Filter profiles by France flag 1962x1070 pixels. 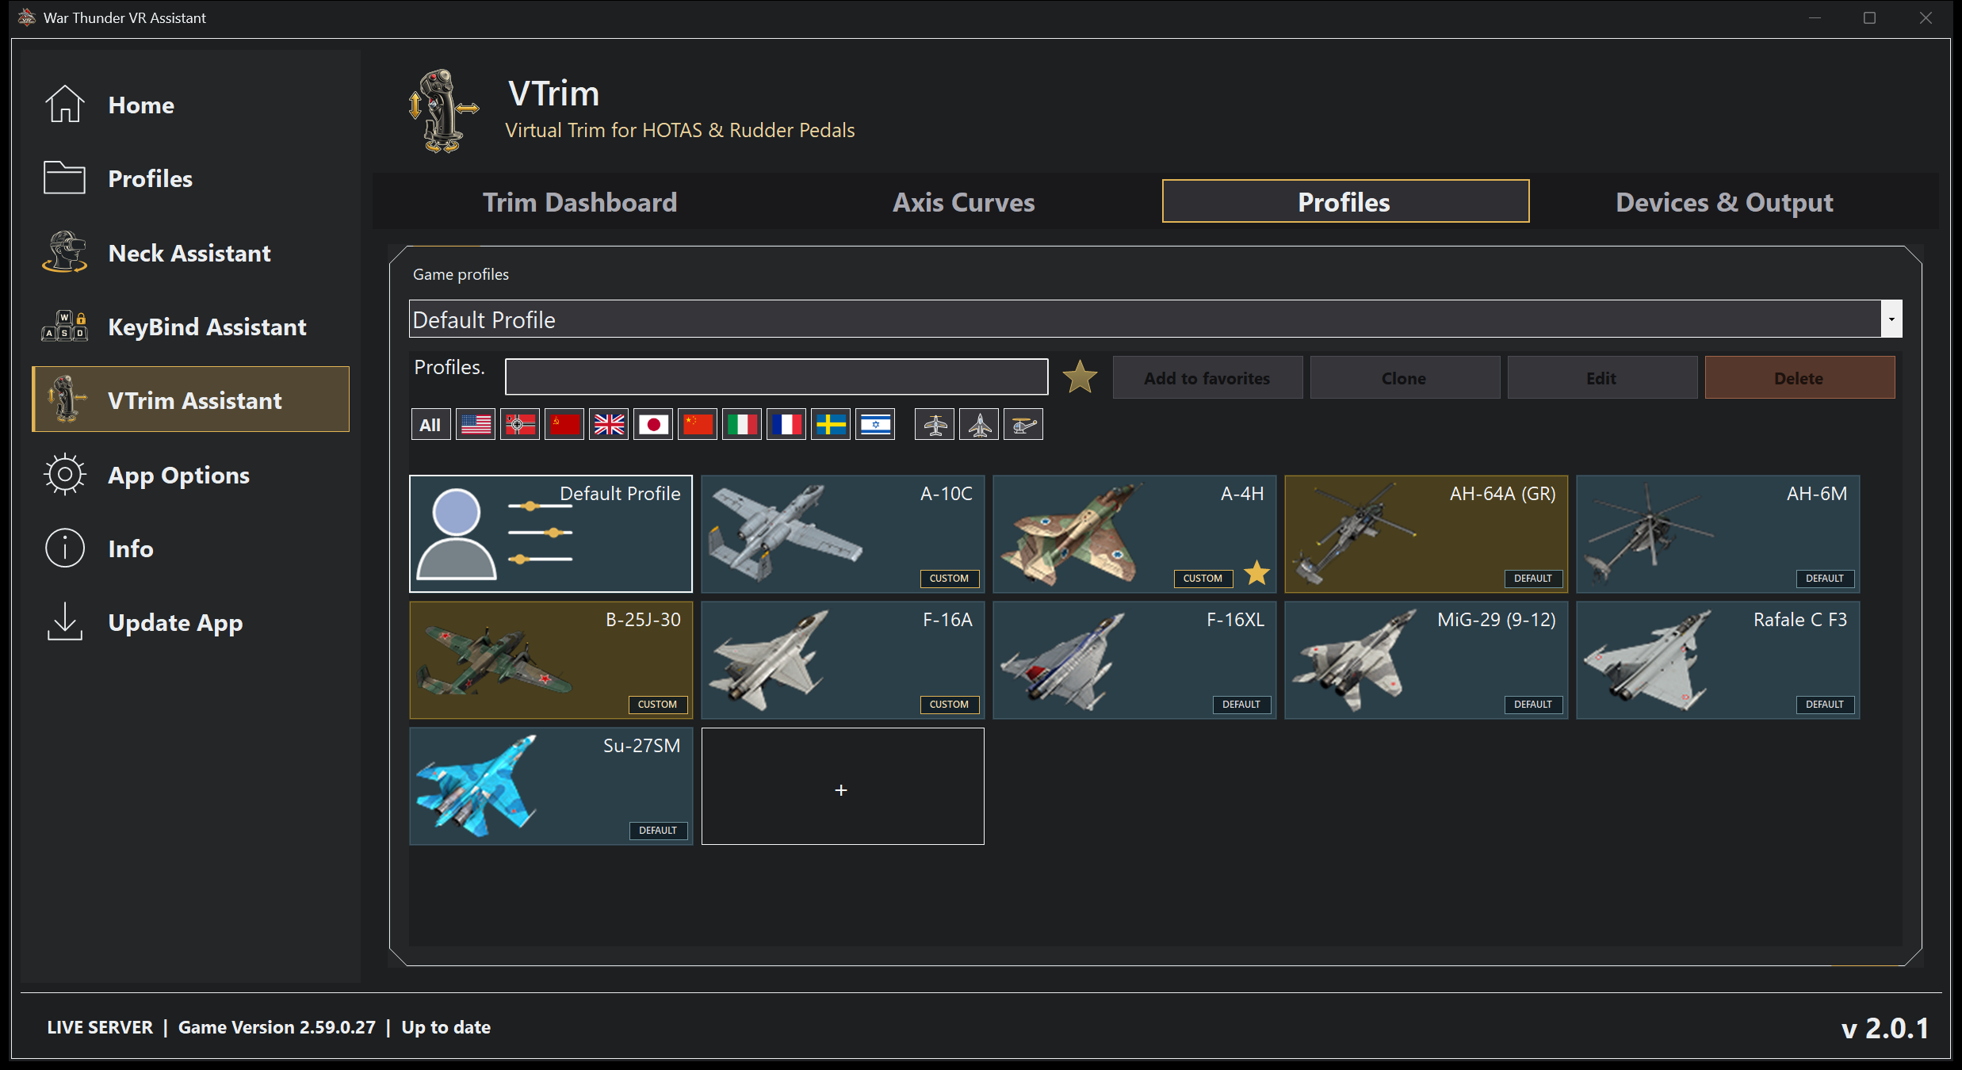pyautogui.click(x=786, y=425)
